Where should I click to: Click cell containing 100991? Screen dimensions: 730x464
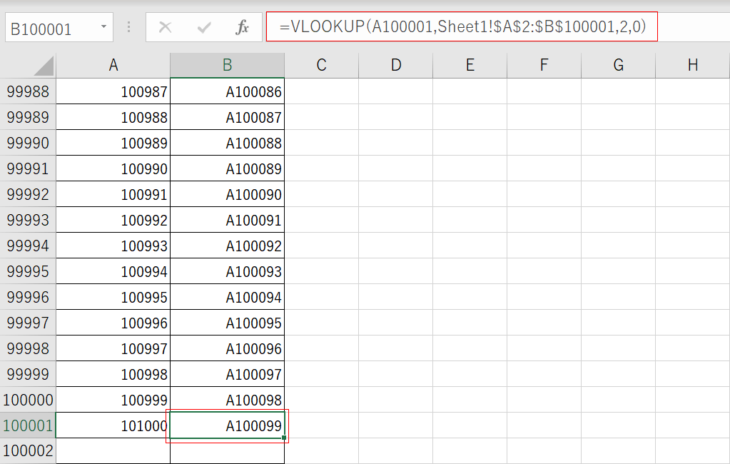tap(113, 193)
